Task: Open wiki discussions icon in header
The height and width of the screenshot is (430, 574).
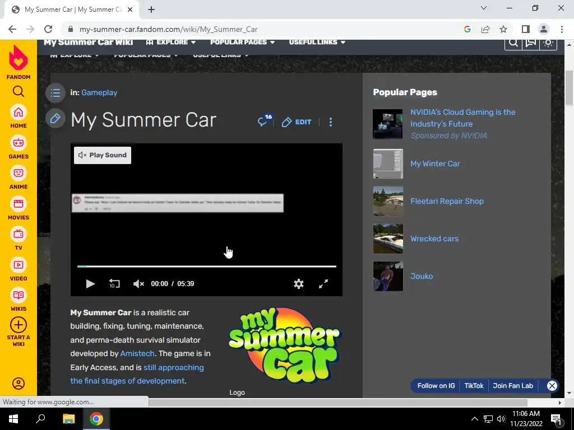Action: point(531,43)
